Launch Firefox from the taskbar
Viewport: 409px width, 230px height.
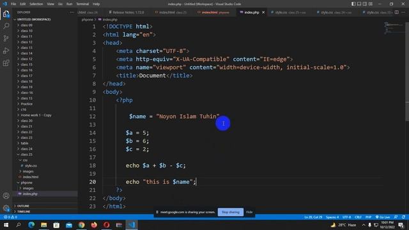(x=94, y=225)
